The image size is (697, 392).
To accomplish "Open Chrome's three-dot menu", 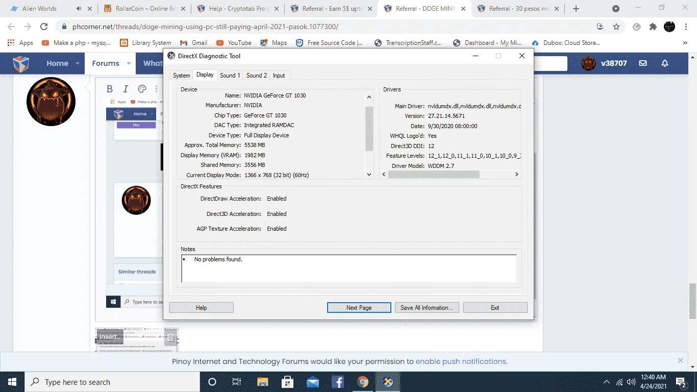I will tap(686, 27).
